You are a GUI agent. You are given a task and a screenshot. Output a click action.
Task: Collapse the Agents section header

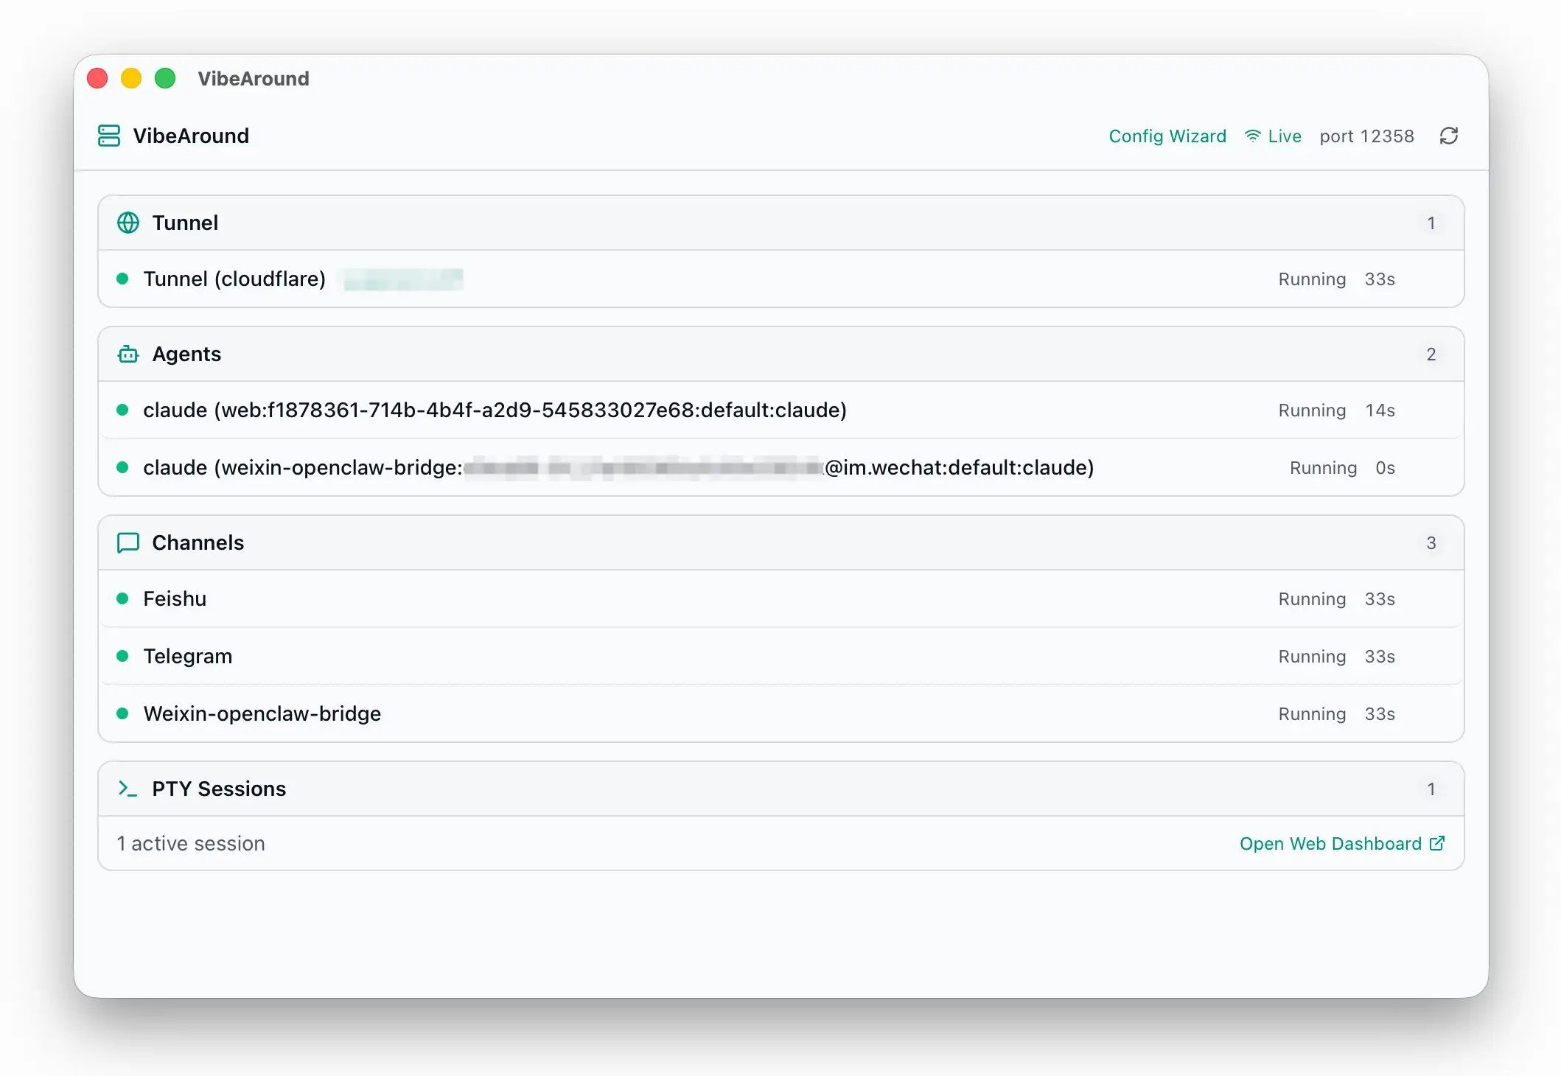pos(780,354)
